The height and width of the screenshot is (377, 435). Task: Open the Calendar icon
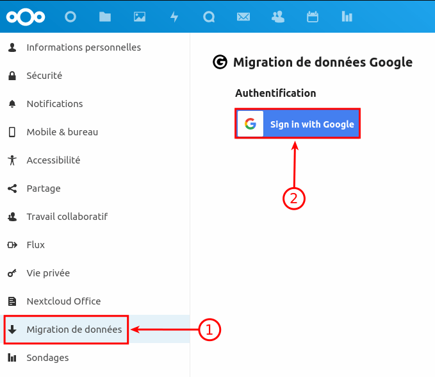tap(313, 17)
